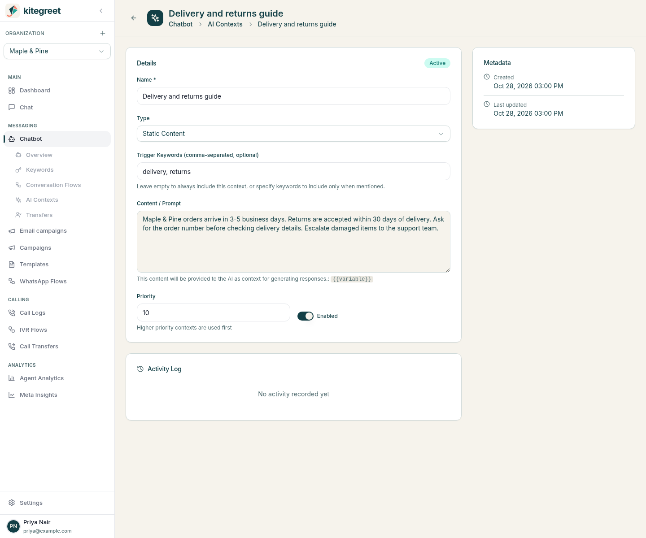Click the kitegreet logo icon
The height and width of the screenshot is (538, 646).
coord(13,11)
